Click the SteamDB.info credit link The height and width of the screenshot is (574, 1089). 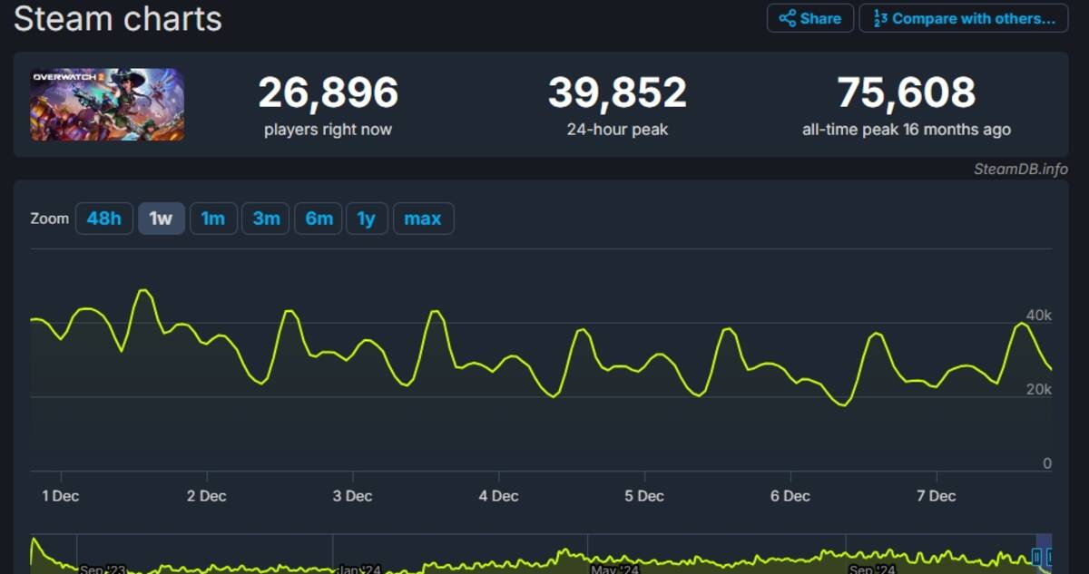click(x=1020, y=169)
